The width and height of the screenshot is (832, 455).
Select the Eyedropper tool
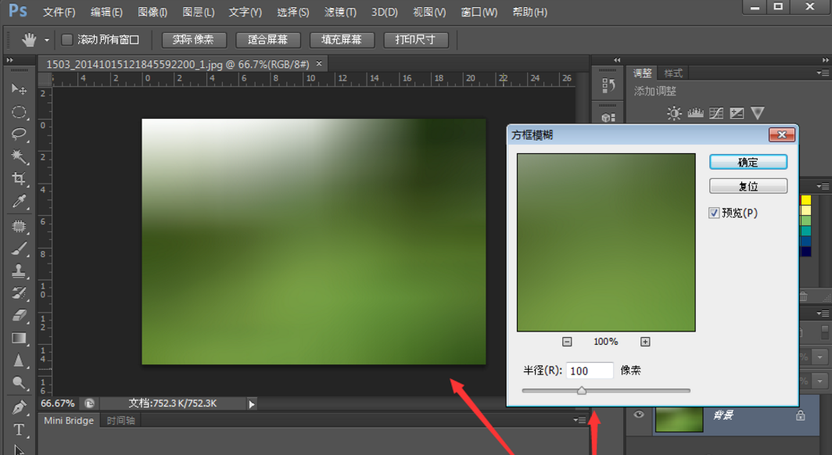point(19,201)
